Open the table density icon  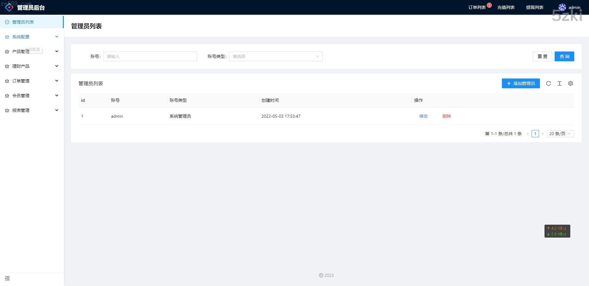[560, 83]
